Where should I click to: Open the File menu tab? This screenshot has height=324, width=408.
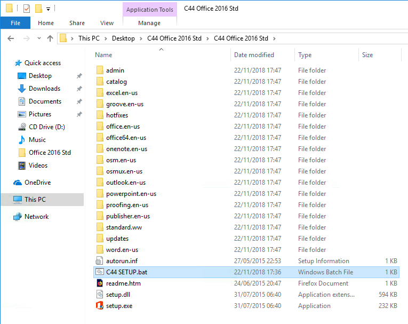coord(15,23)
